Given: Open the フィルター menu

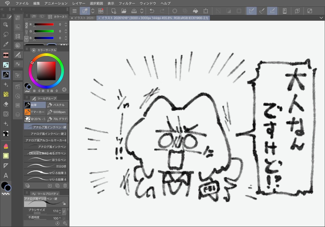Looking at the screenshot, I should click(127, 3).
